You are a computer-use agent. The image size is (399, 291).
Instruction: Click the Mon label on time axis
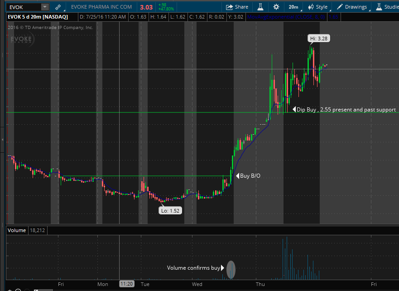coord(103,284)
